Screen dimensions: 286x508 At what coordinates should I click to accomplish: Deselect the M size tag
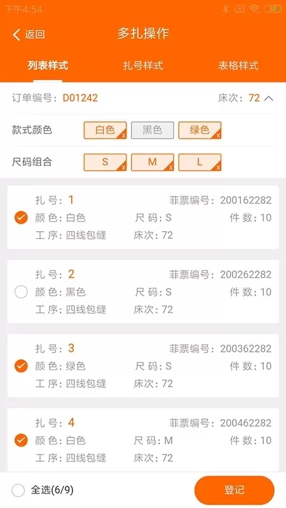click(153, 162)
